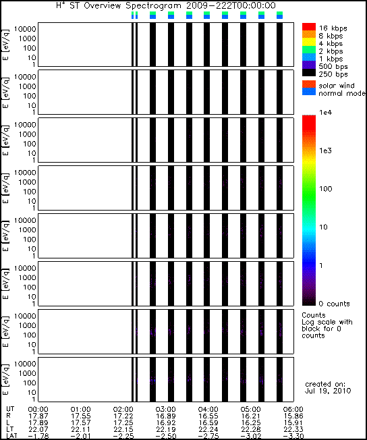Image resolution: width=367 pixels, height=440 pixels.
Task: Select the purple 500 bps legend swatch
Action: click(308, 65)
